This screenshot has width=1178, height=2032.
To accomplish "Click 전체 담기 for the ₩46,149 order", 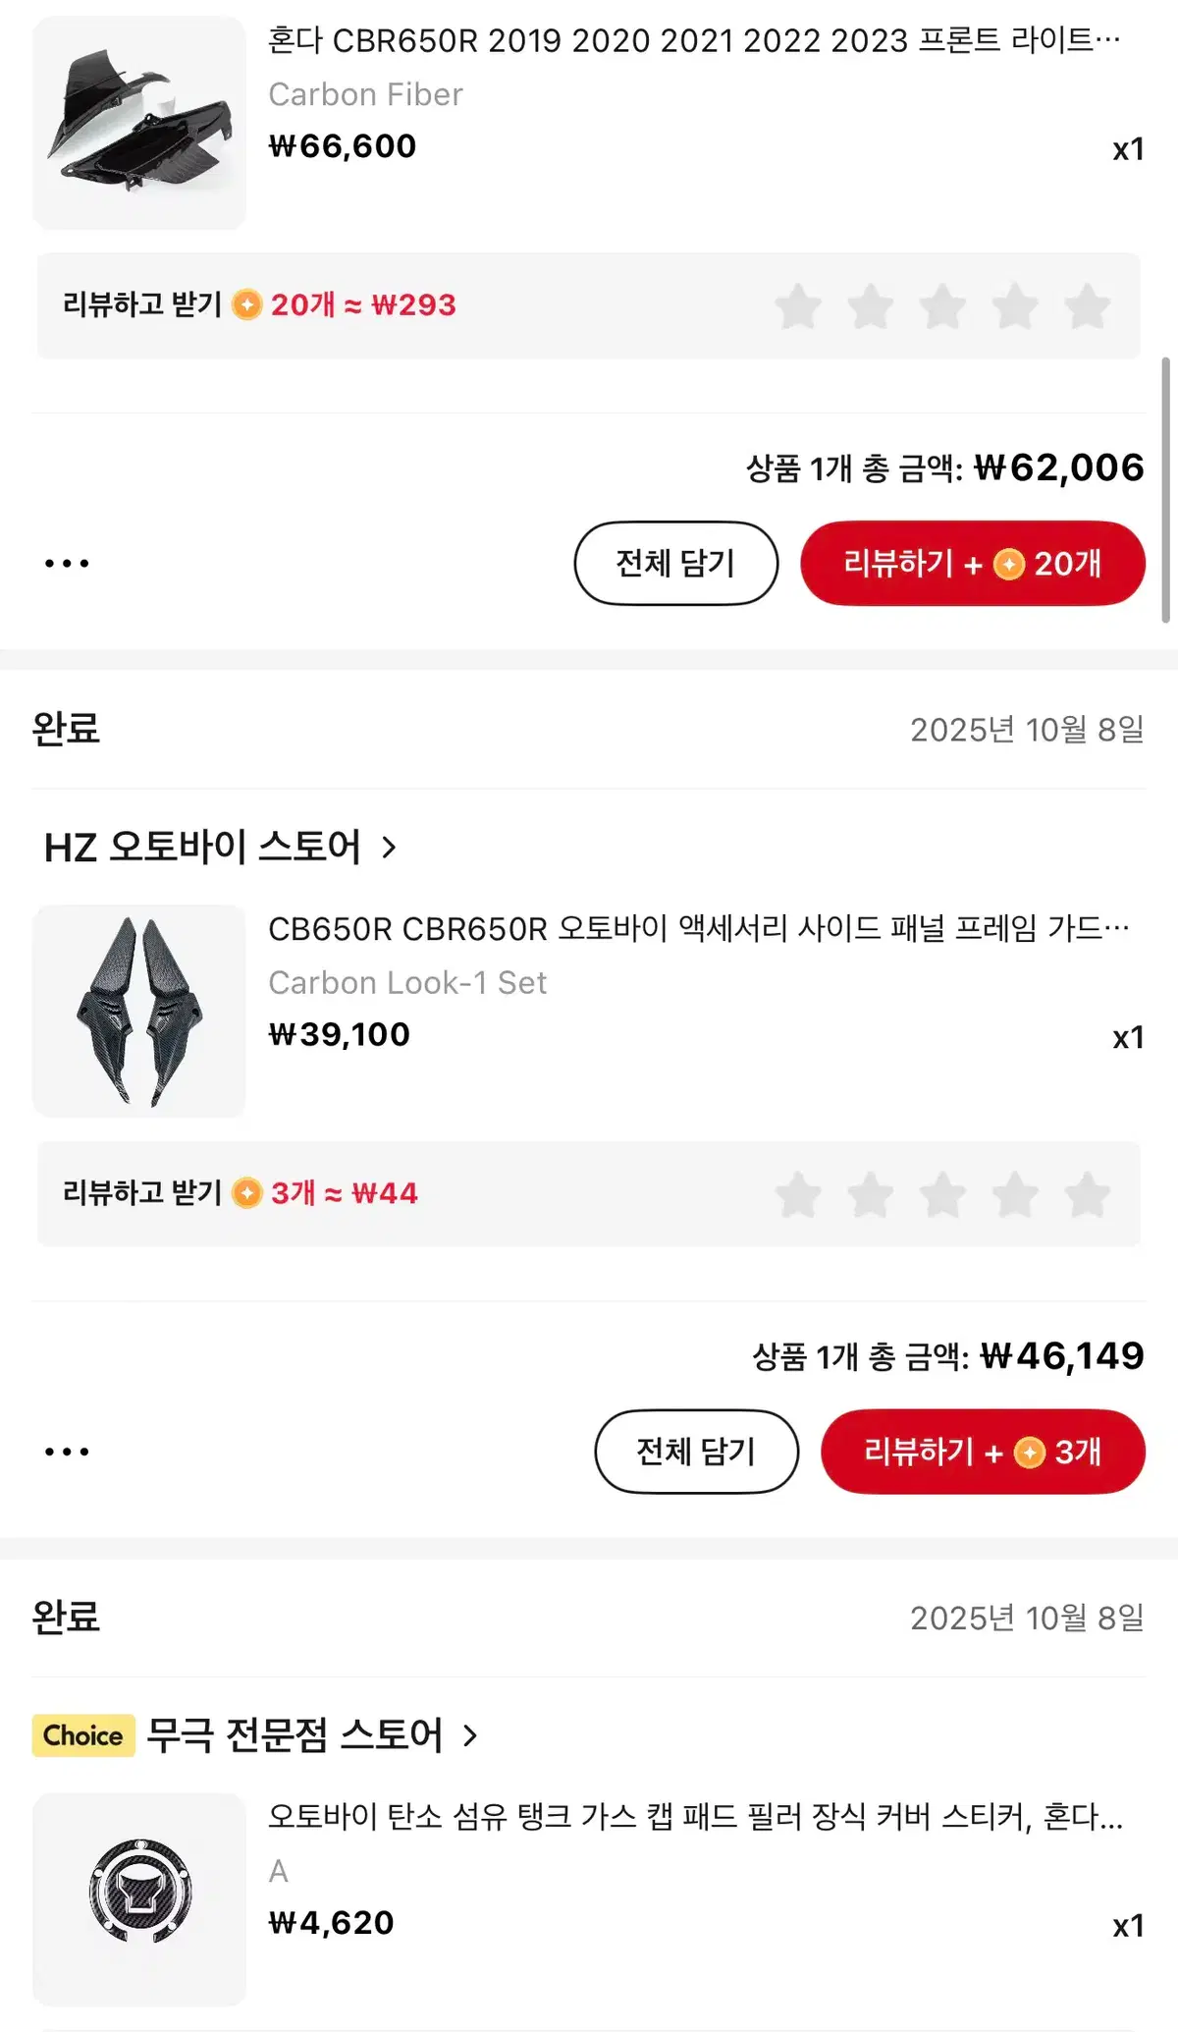I will 696,1452.
